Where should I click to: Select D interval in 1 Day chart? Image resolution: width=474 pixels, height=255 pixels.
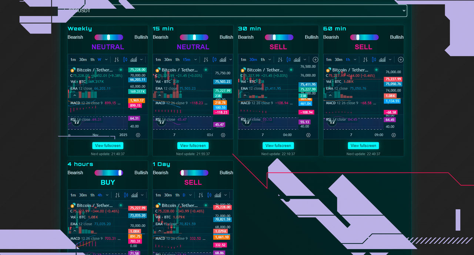[184, 195]
